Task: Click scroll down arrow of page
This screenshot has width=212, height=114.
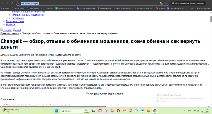Action: [211, 104]
